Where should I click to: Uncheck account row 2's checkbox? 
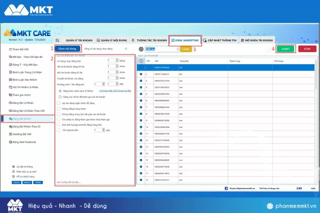[141, 74]
